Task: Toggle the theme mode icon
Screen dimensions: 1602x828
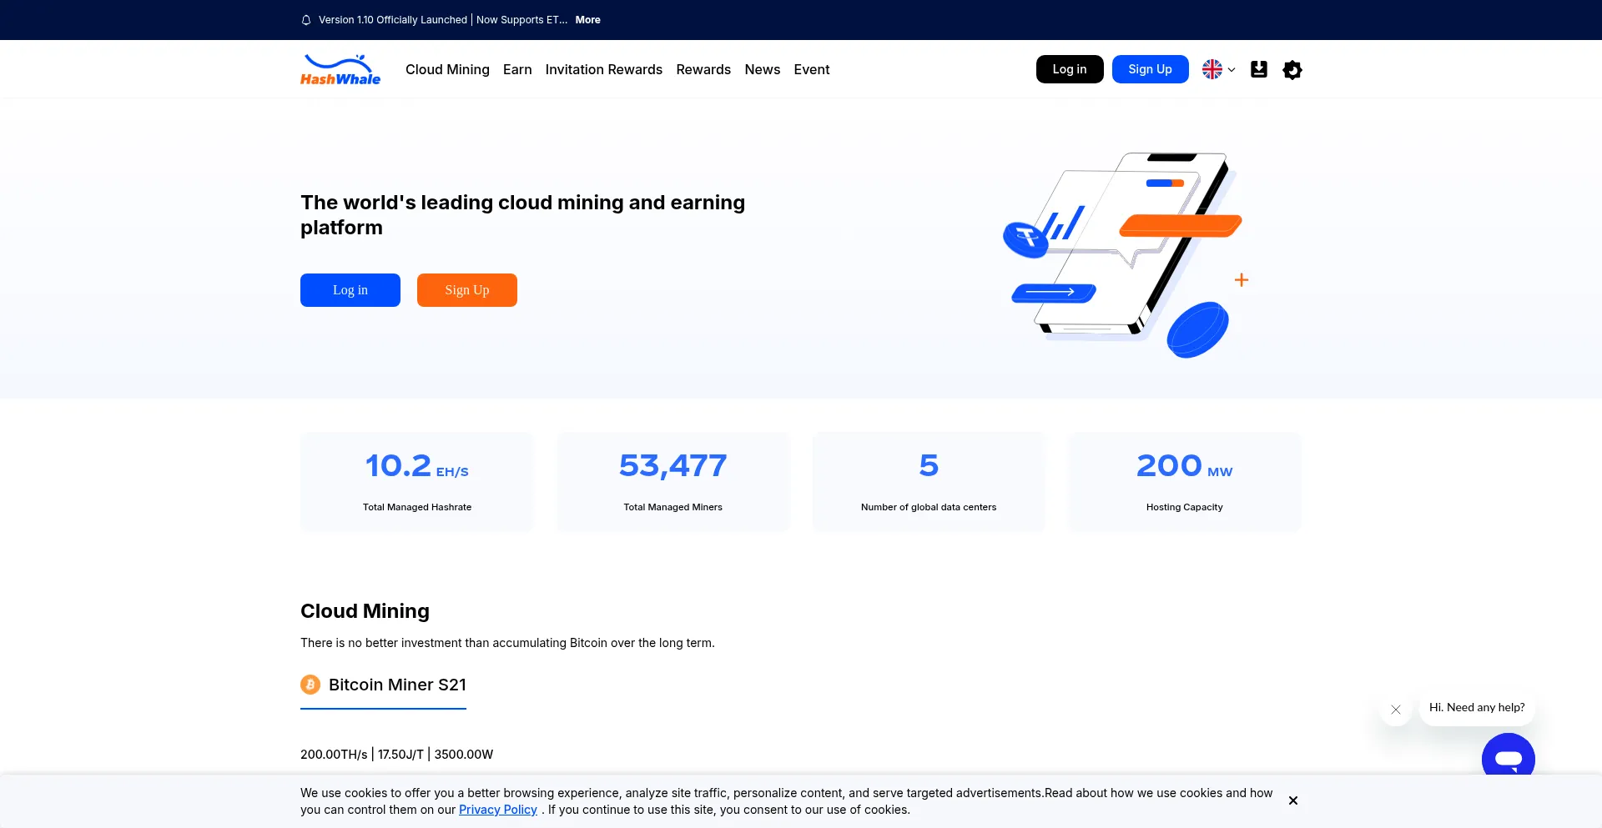Action: pos(1292,70)
